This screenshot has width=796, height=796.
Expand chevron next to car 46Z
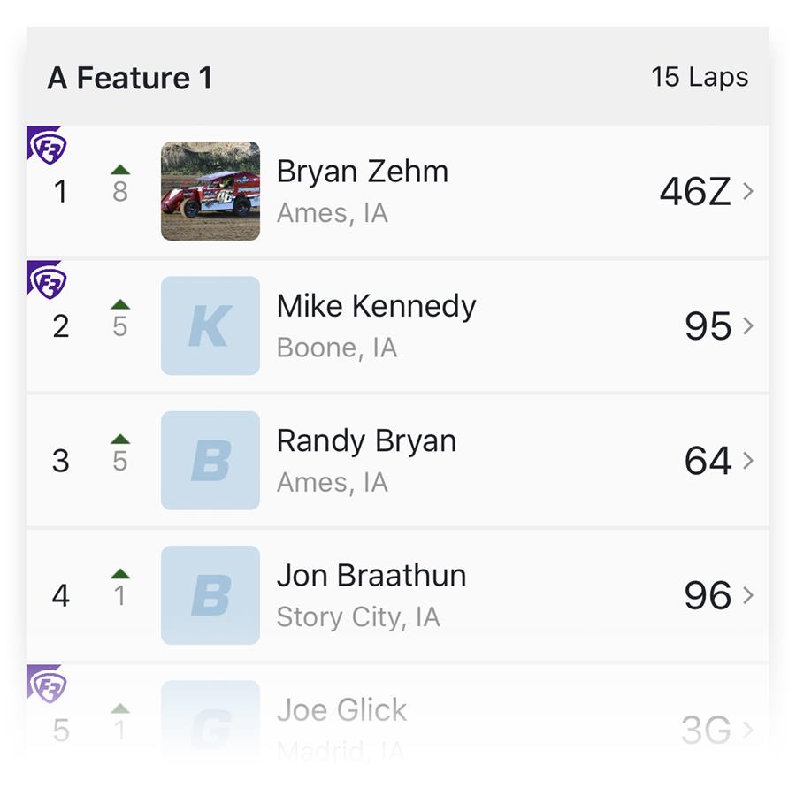747,191
